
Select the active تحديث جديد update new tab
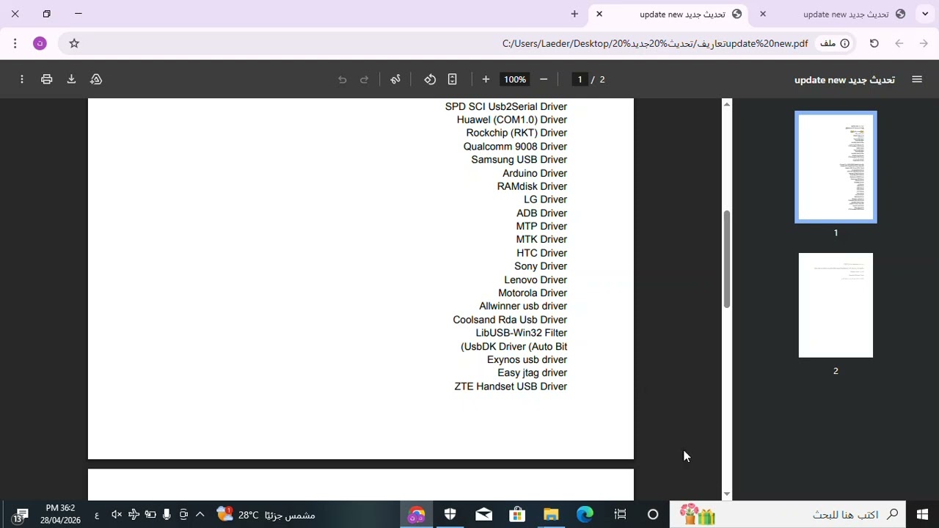pyautogui.click(x=682, y=14)
